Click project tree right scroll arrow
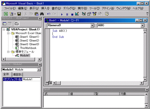This screenshot has width=150, height=109. 39,59
